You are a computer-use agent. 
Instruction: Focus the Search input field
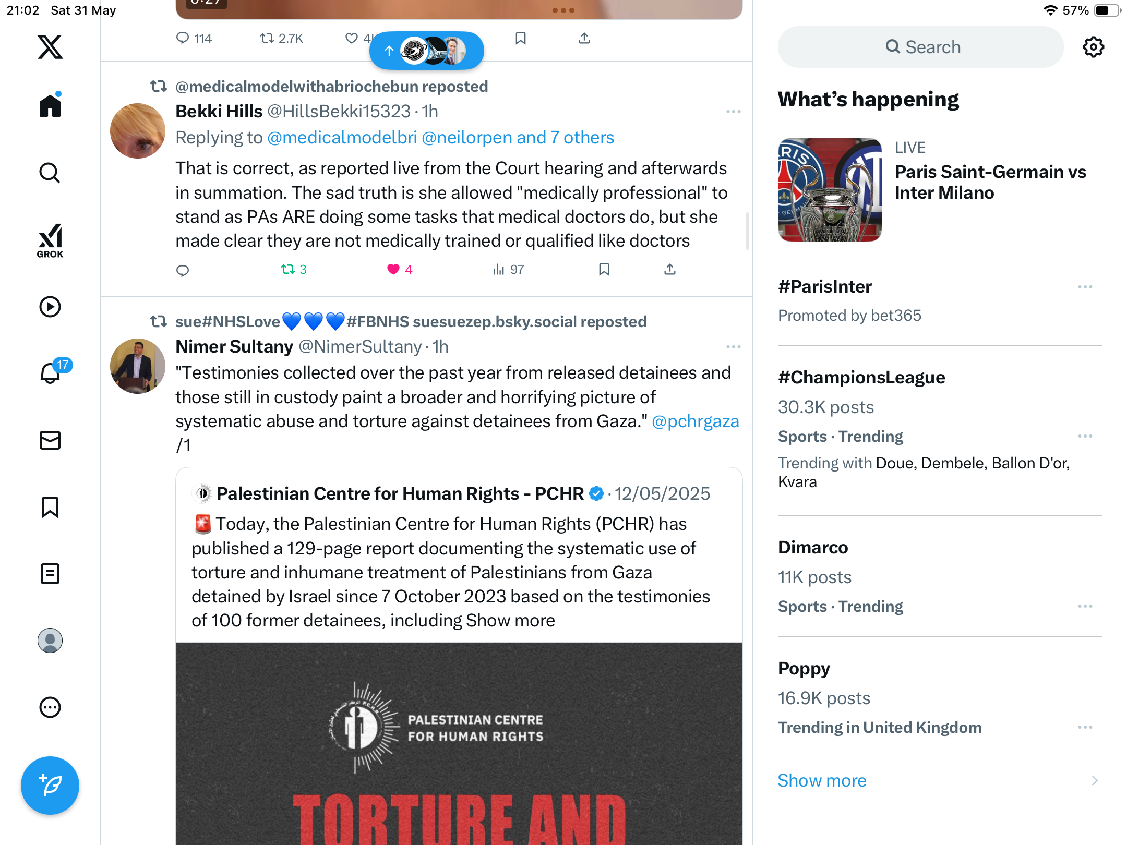pyautogui.click(x=921, y=47)
